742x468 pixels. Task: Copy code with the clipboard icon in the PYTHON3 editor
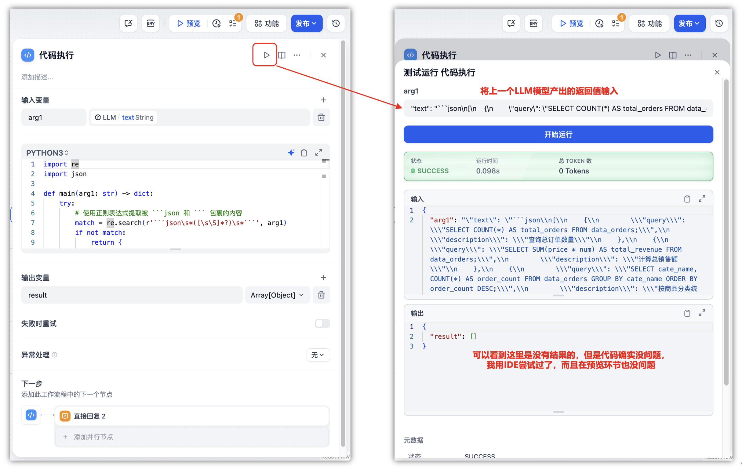coord(304,153)
